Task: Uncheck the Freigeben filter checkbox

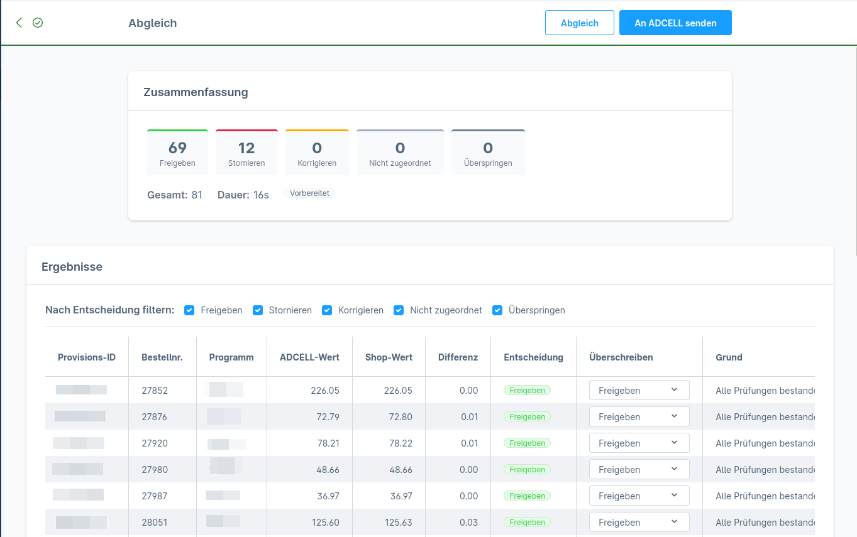Action: (x=189, y=310)
